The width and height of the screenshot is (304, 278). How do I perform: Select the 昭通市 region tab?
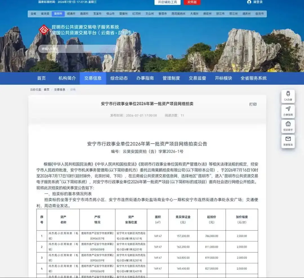(x=71, y=14)
